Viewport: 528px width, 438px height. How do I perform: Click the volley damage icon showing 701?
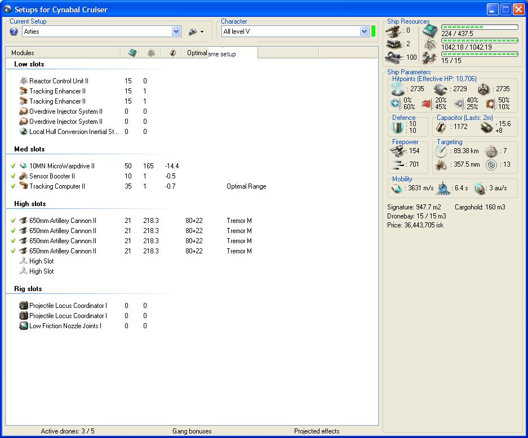[398, 164]
